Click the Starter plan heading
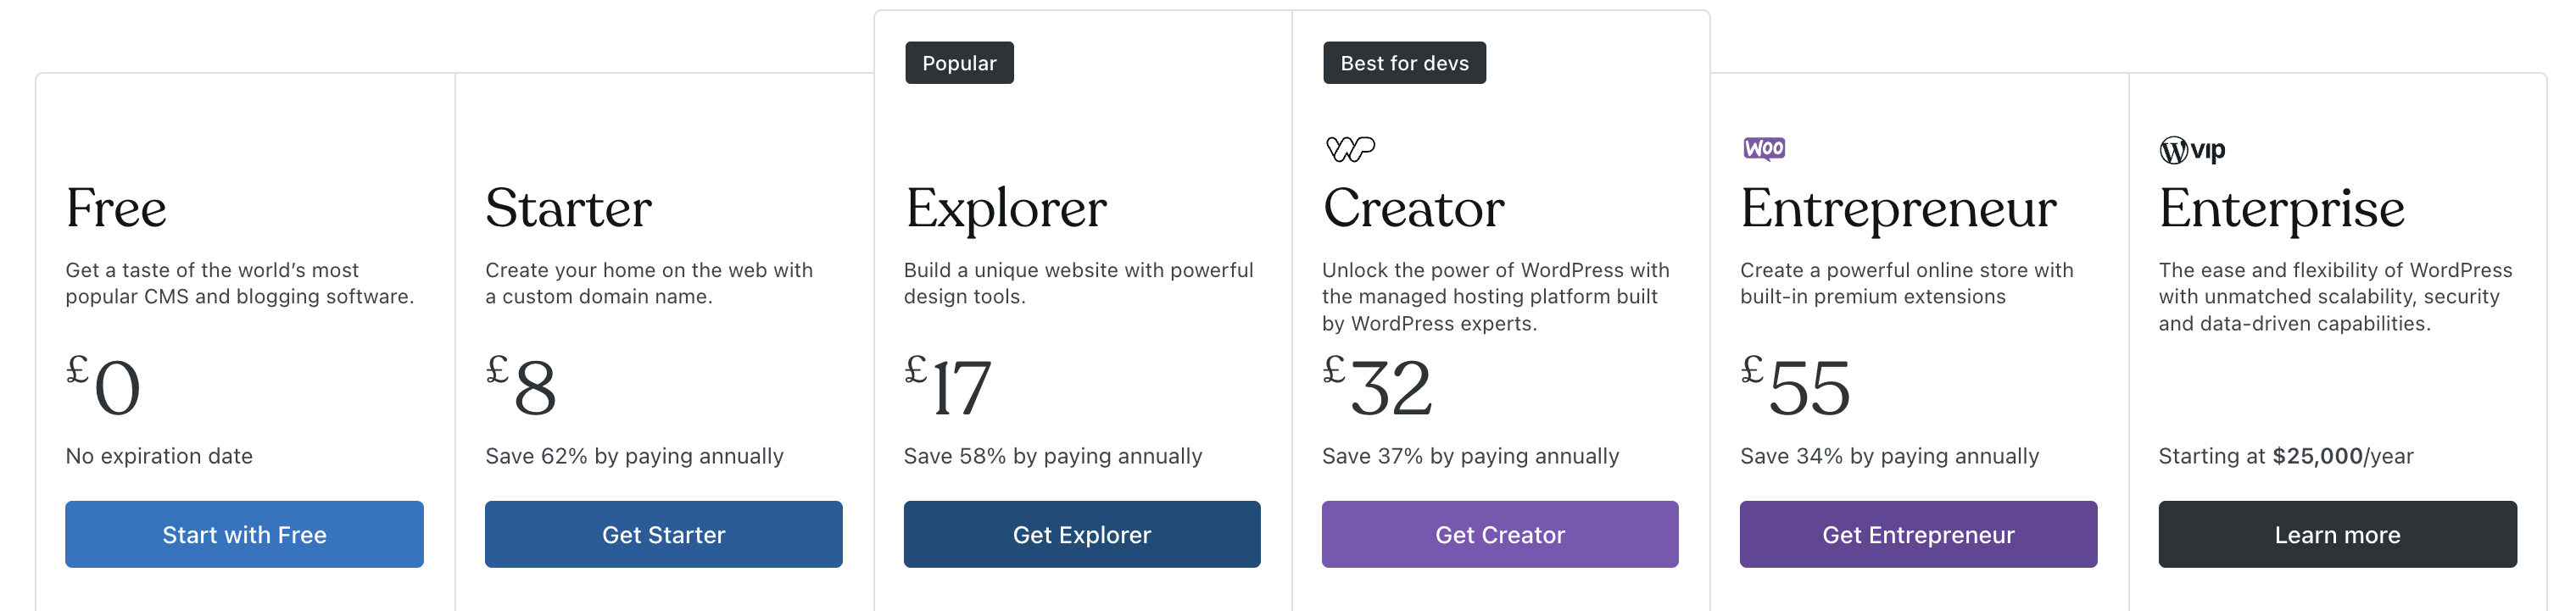2576x611 pixels. pos(568,208)
